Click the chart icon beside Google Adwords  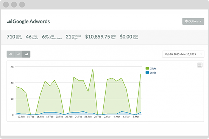coord(9,21)
